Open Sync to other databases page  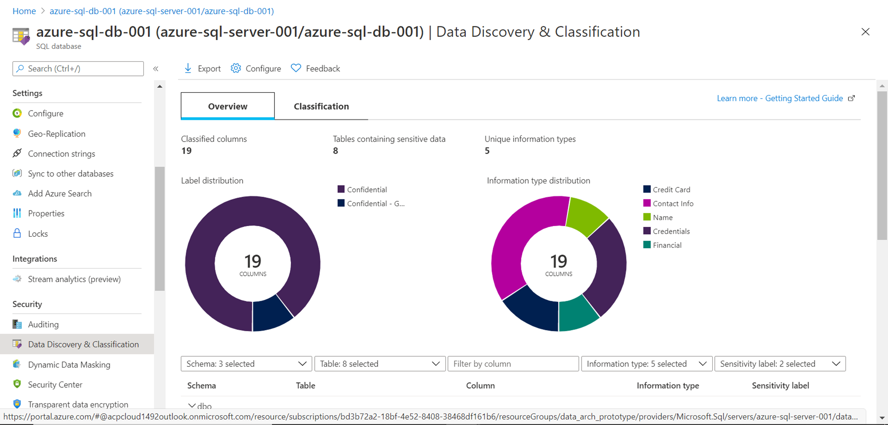(71, 174)
